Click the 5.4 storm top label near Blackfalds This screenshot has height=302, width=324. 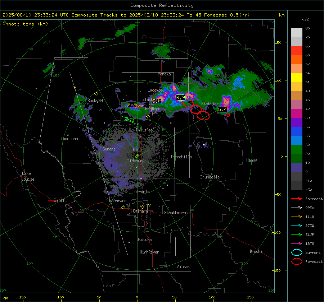point(157,101)
